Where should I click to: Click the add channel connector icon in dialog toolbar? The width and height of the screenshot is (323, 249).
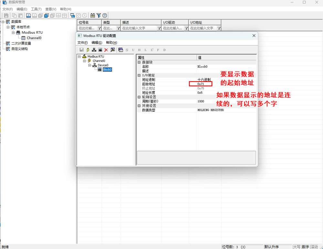(x=88, y=50)
